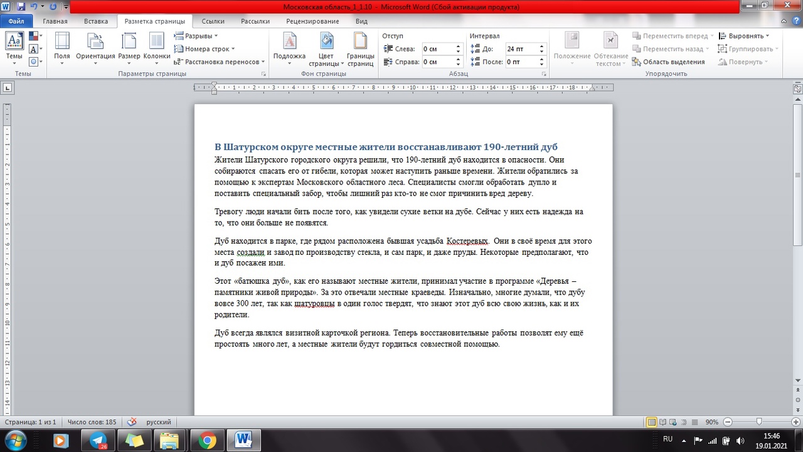Open Абзац paragraph dialog launcher
Screen dimensions: 803x452
click(x=543, y=74)
